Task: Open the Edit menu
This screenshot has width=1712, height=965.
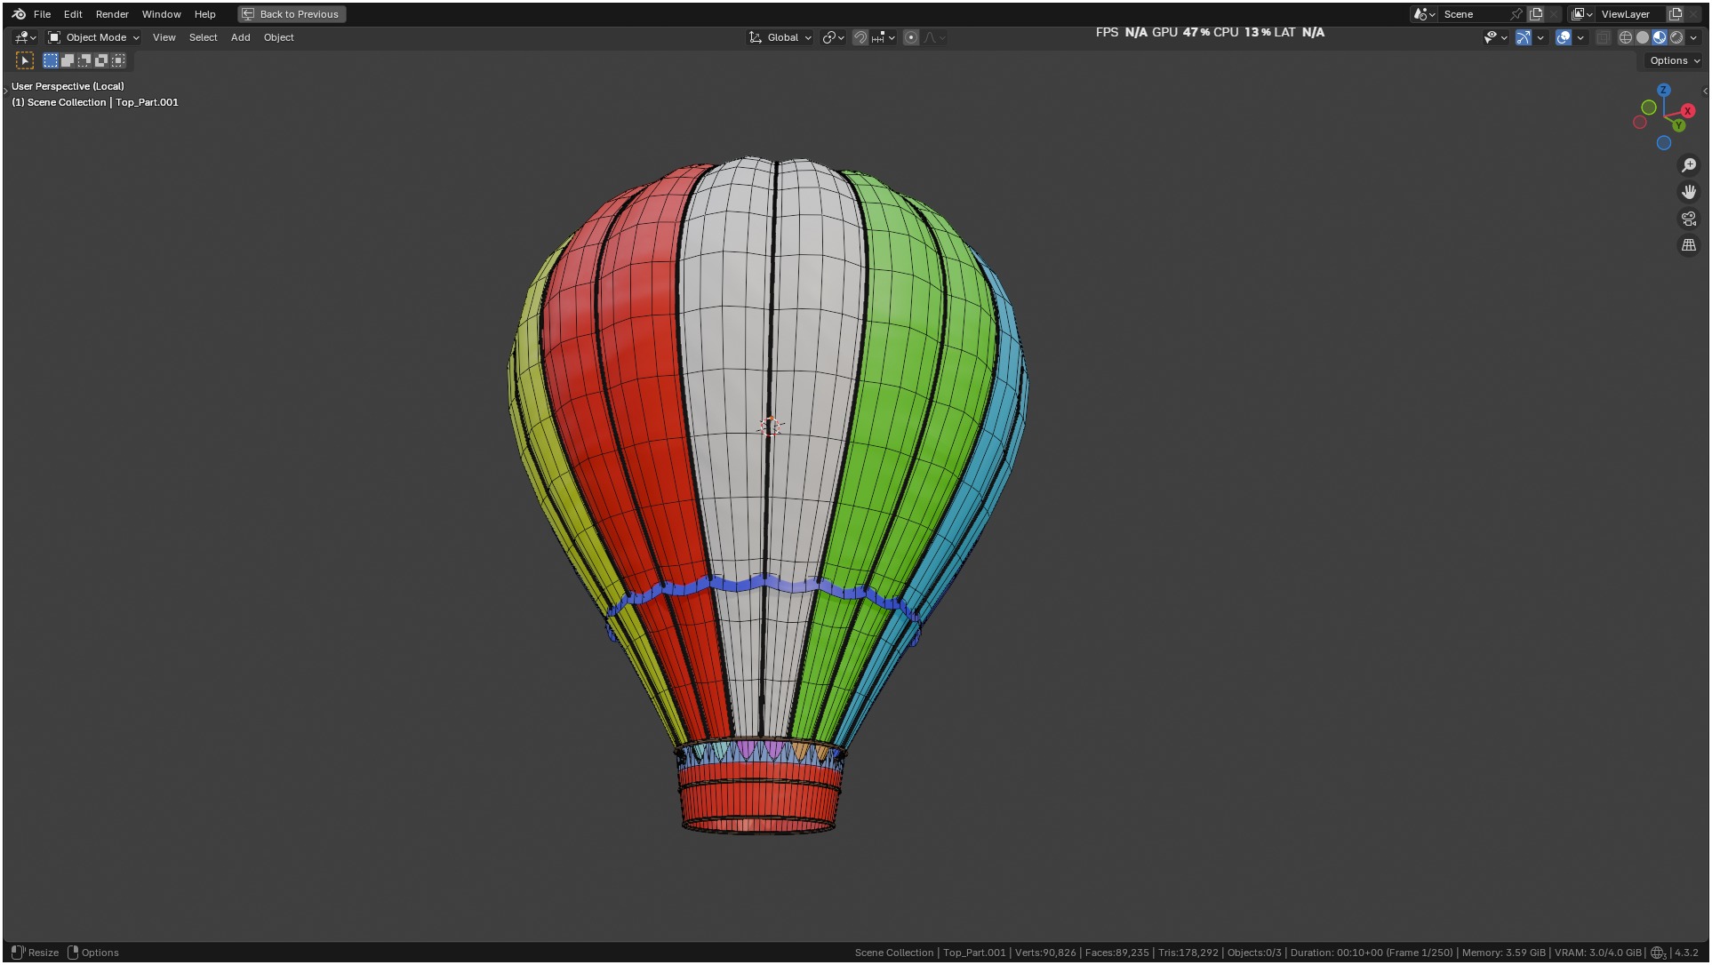Action: coord(73,14)
